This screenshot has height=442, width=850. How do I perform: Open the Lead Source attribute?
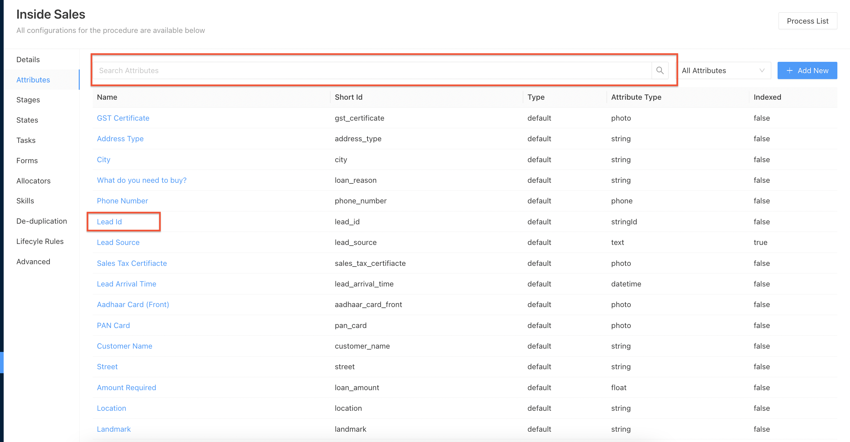coord(118,242)
